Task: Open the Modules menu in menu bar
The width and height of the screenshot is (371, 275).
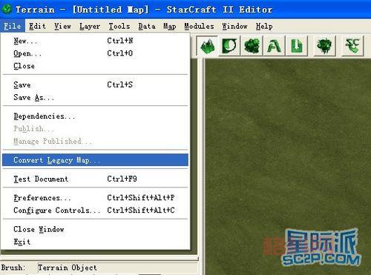Action: point(199,26)
